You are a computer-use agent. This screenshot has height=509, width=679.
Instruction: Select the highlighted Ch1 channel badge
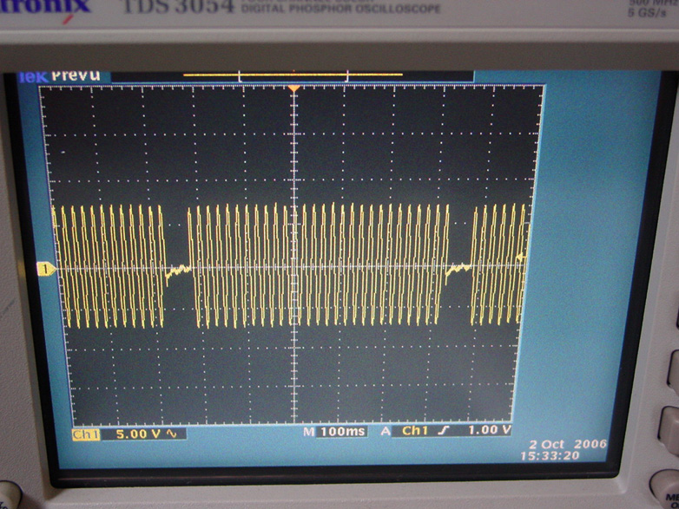85,433
